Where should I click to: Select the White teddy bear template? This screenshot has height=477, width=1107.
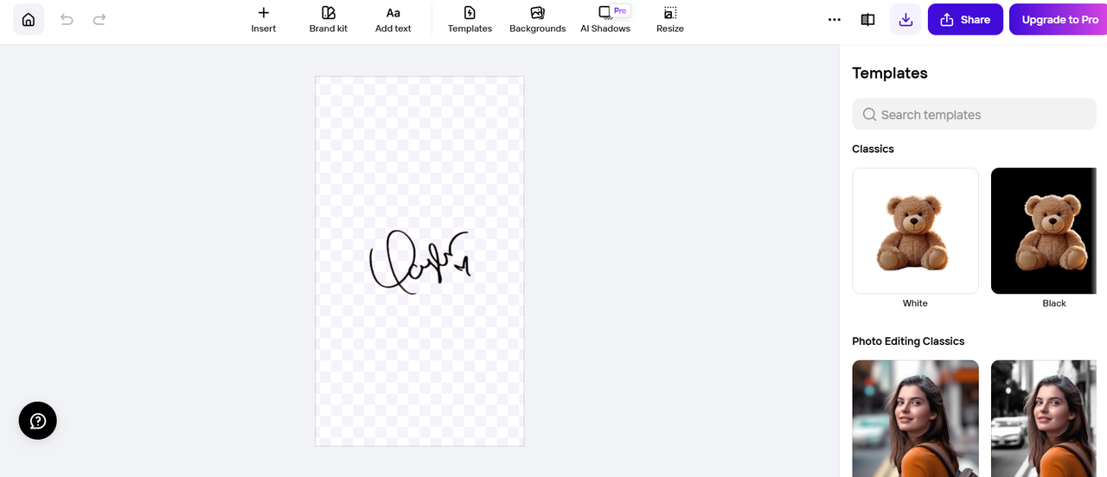click(915, 231)
